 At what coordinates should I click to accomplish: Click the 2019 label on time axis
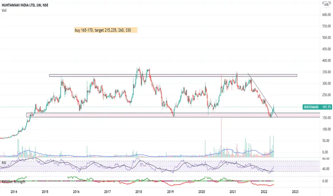pyautogui.click(x=170, y=192)
